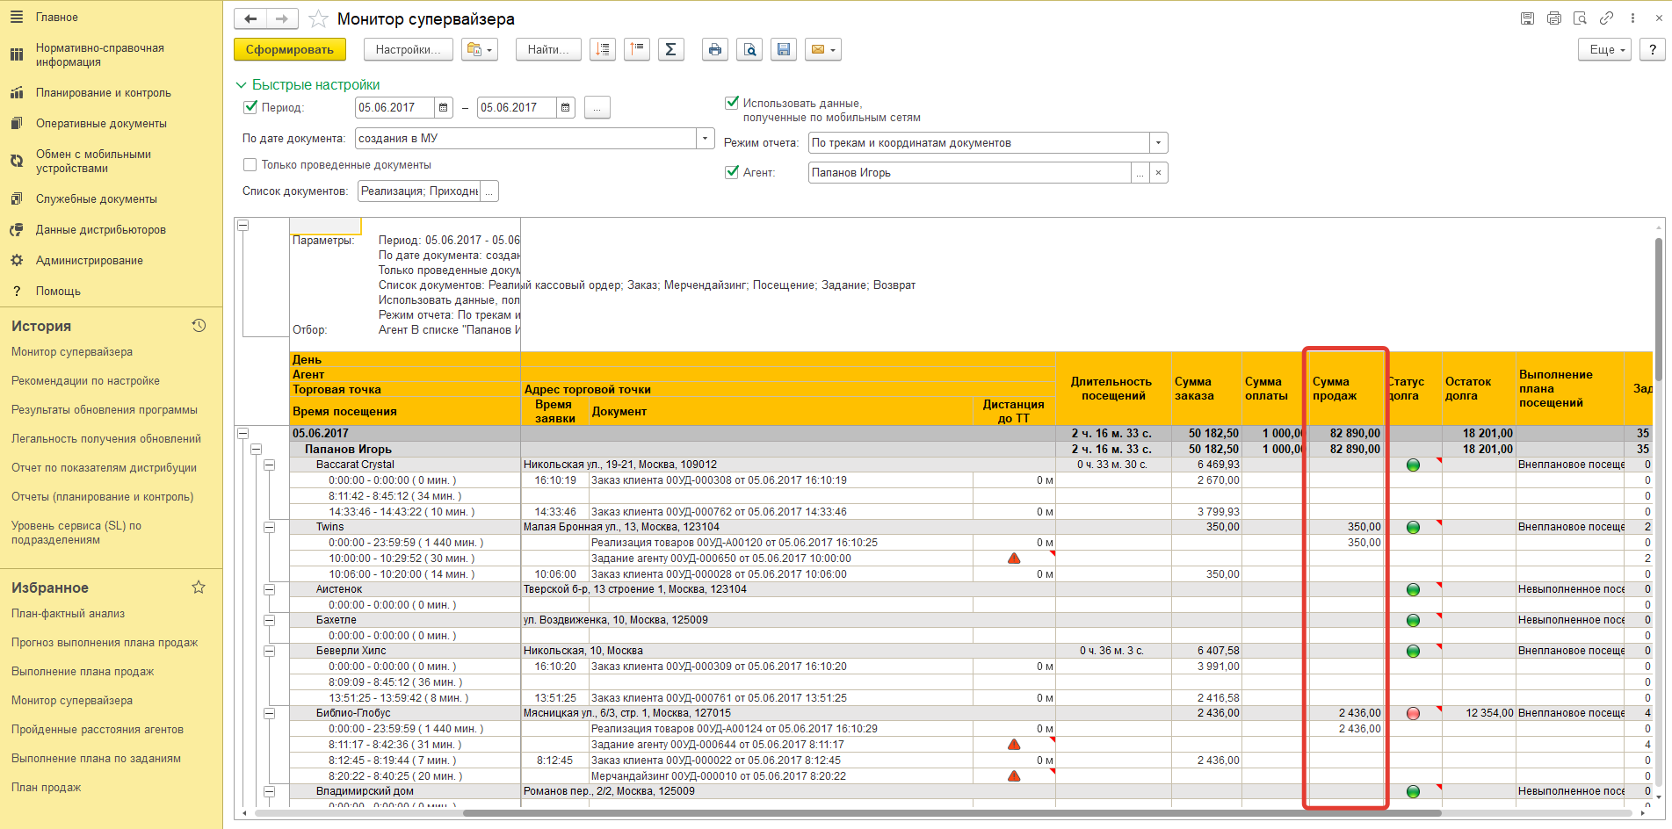Image resolution: width=1672 pixels, height=829 pixels.
Task: Navigate back with the left arrow
Action: (251, 19)
